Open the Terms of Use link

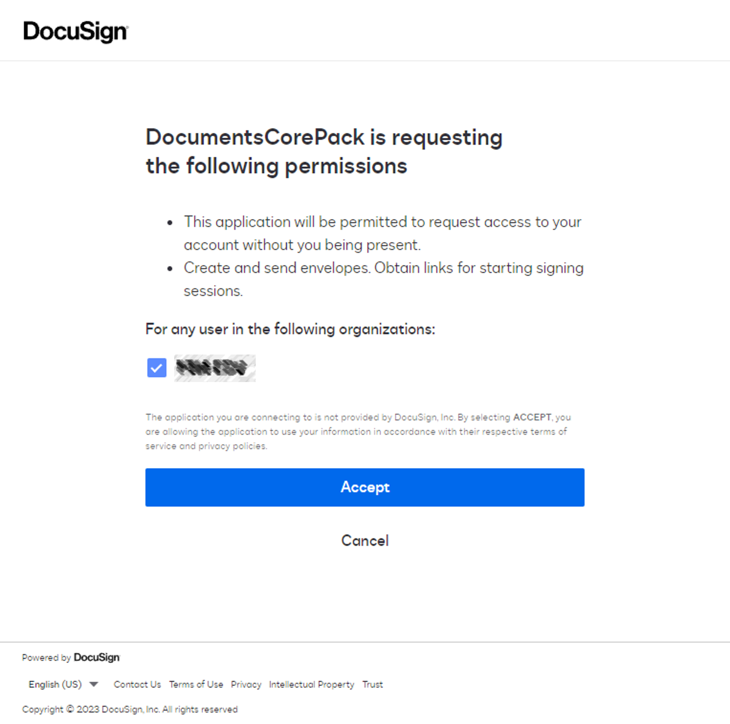tap(196, 684)
